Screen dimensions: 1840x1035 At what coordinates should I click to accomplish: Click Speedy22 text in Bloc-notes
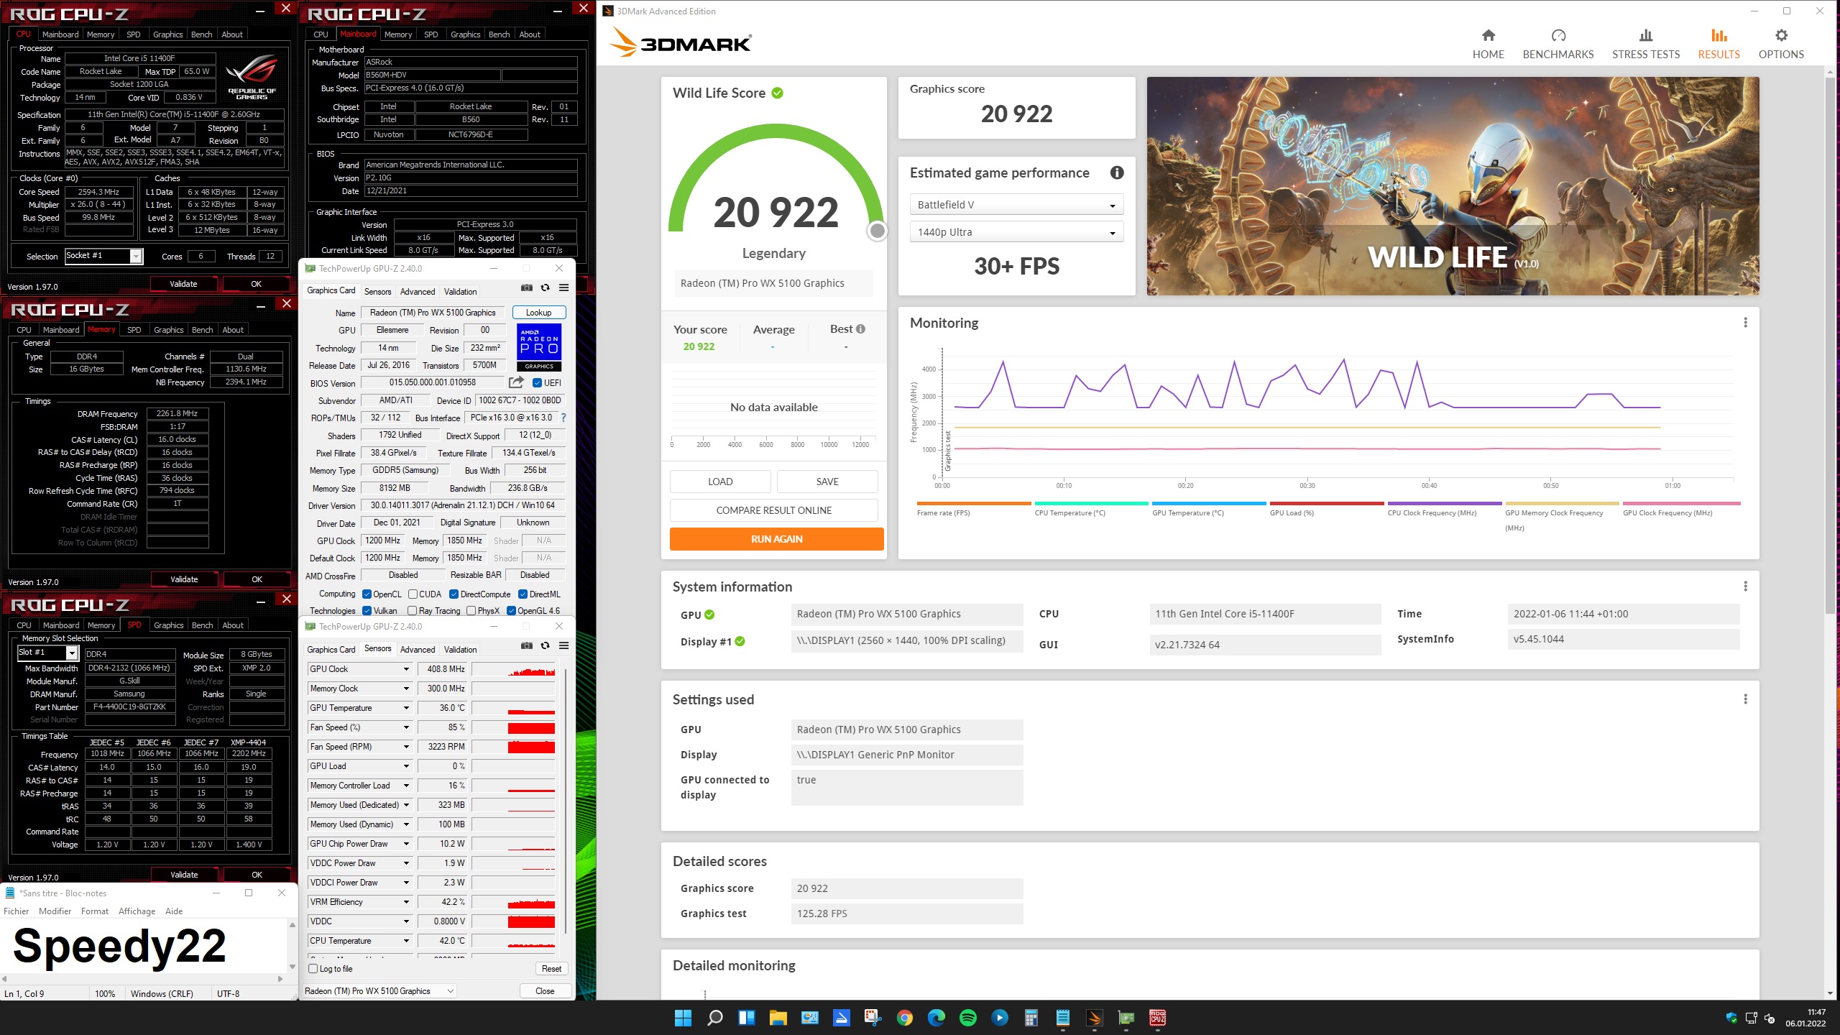point(119,946)
